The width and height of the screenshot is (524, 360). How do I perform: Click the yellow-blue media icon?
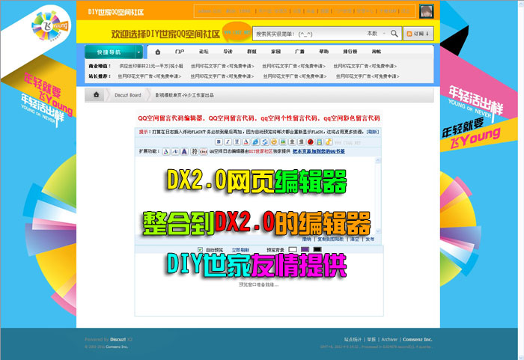(320, 141)
